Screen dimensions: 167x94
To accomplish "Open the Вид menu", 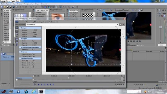I will [14, 4].
